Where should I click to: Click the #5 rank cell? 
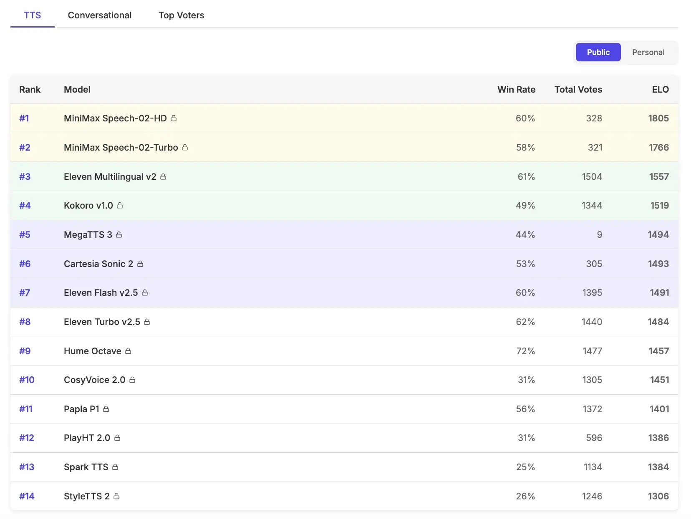tap(25, 235)
